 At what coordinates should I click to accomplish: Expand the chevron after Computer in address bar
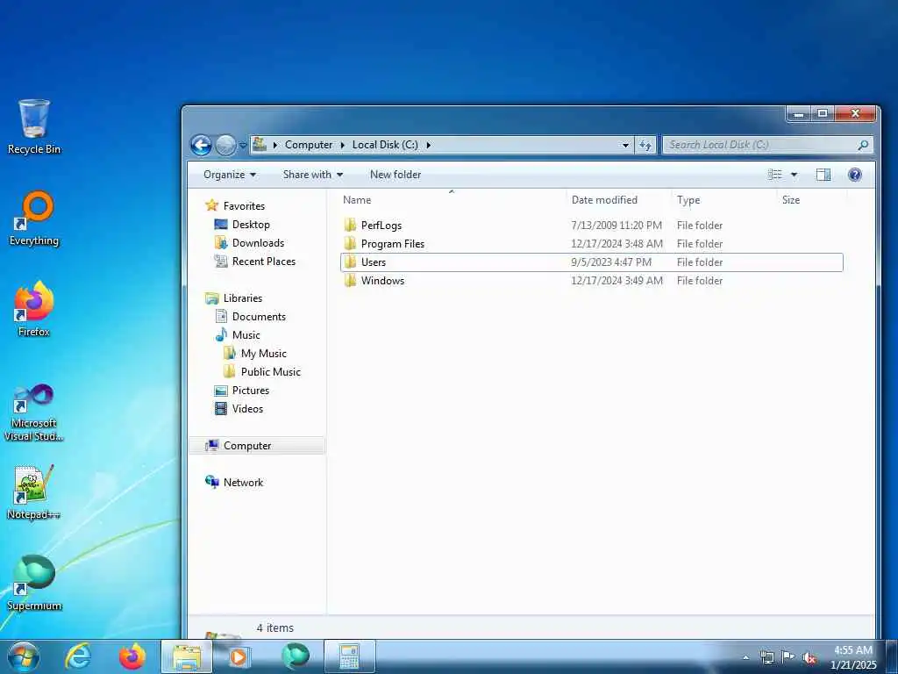343,145
